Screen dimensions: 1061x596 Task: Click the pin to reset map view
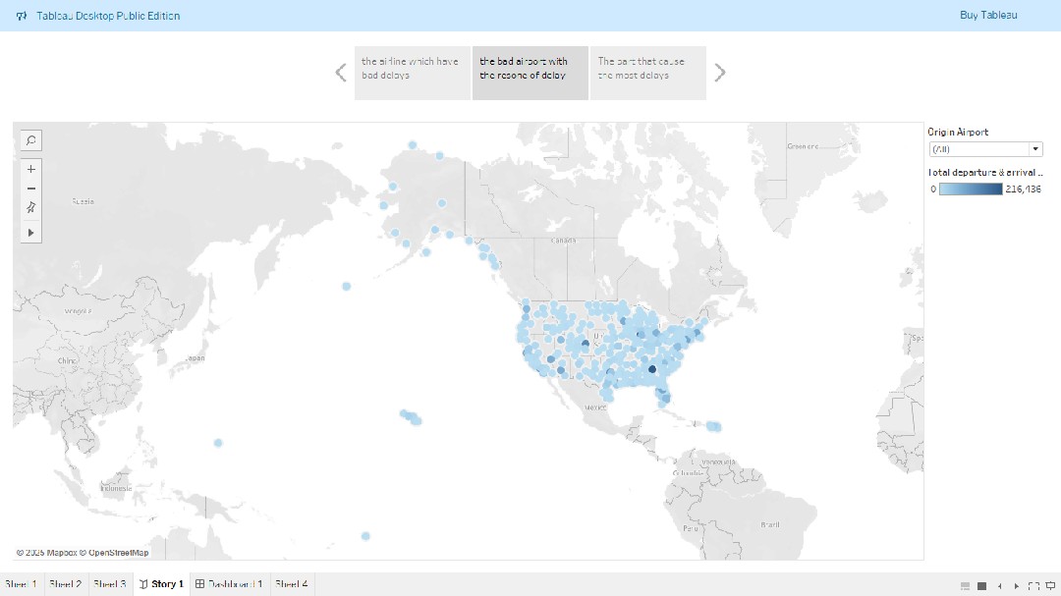[31, 207]
